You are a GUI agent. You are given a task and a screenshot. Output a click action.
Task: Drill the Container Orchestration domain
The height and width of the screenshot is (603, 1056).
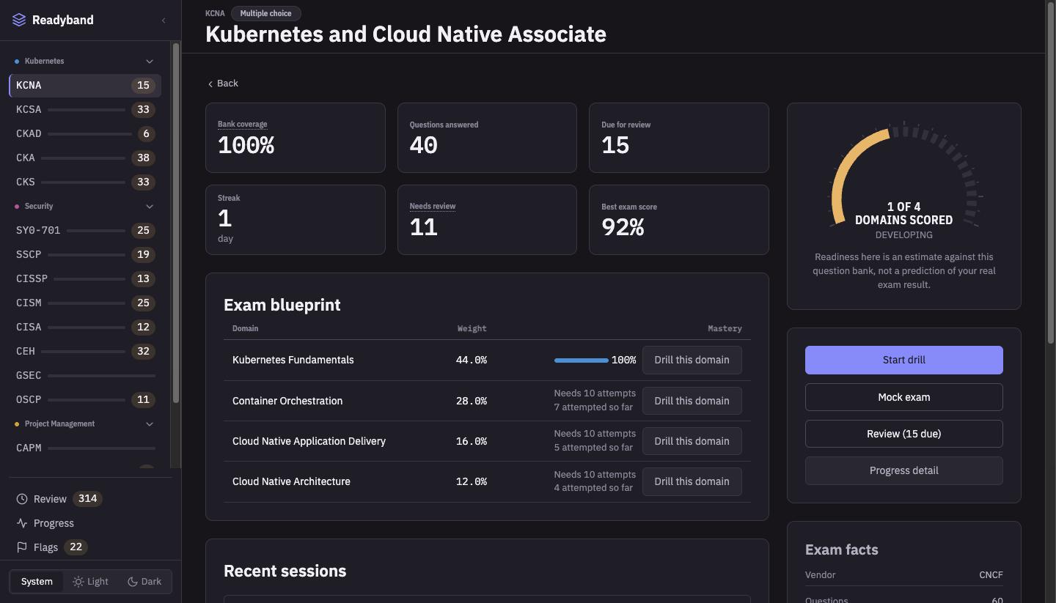692,401
